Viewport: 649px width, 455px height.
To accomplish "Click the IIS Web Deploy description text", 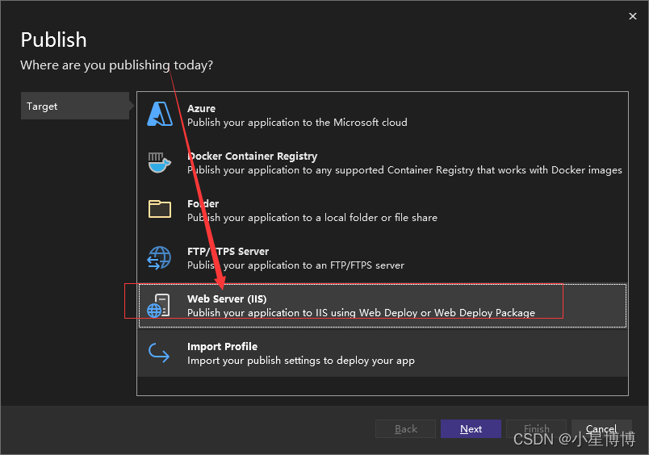I will click(361, 313).
